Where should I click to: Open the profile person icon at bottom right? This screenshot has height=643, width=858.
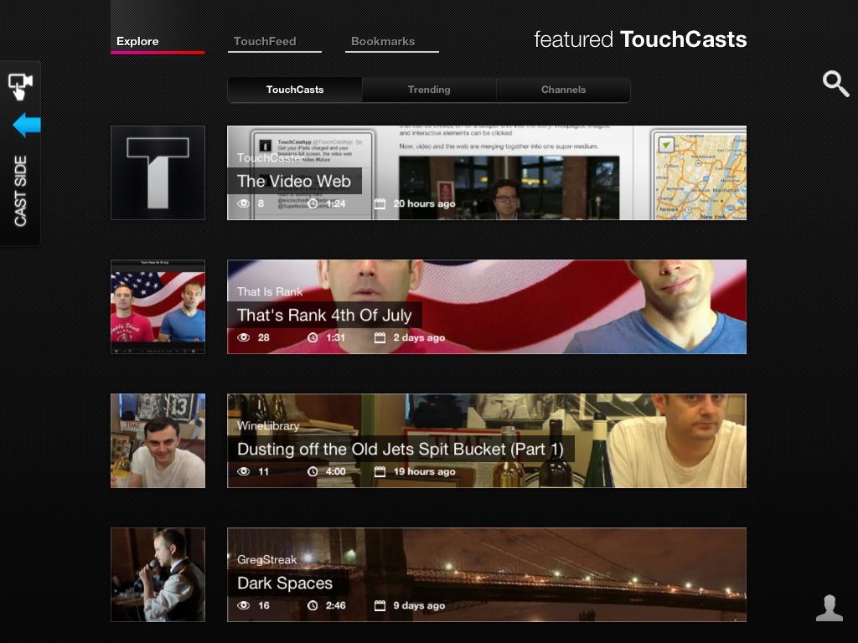tap(829, 607)
